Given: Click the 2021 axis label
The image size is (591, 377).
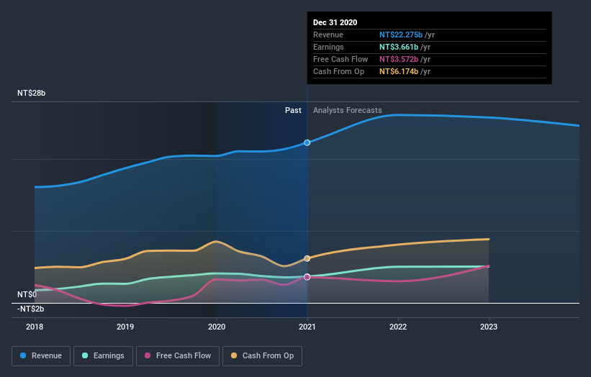Looking at the screenshot, I should click(307, 327).
